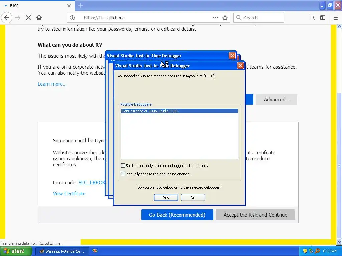Click Go Back (Recommended) button
The width and height of the screenshot is (342, 256).
tap(177, 215)
